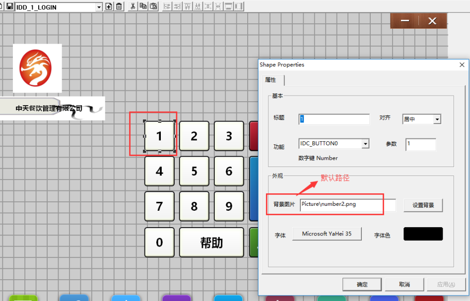
Task: Click the make same width icon
Action: click(x=228, y=6)
